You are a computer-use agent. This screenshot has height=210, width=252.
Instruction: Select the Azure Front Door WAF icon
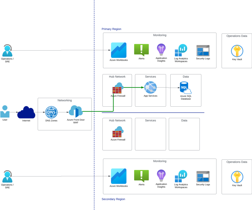(76, 111)
